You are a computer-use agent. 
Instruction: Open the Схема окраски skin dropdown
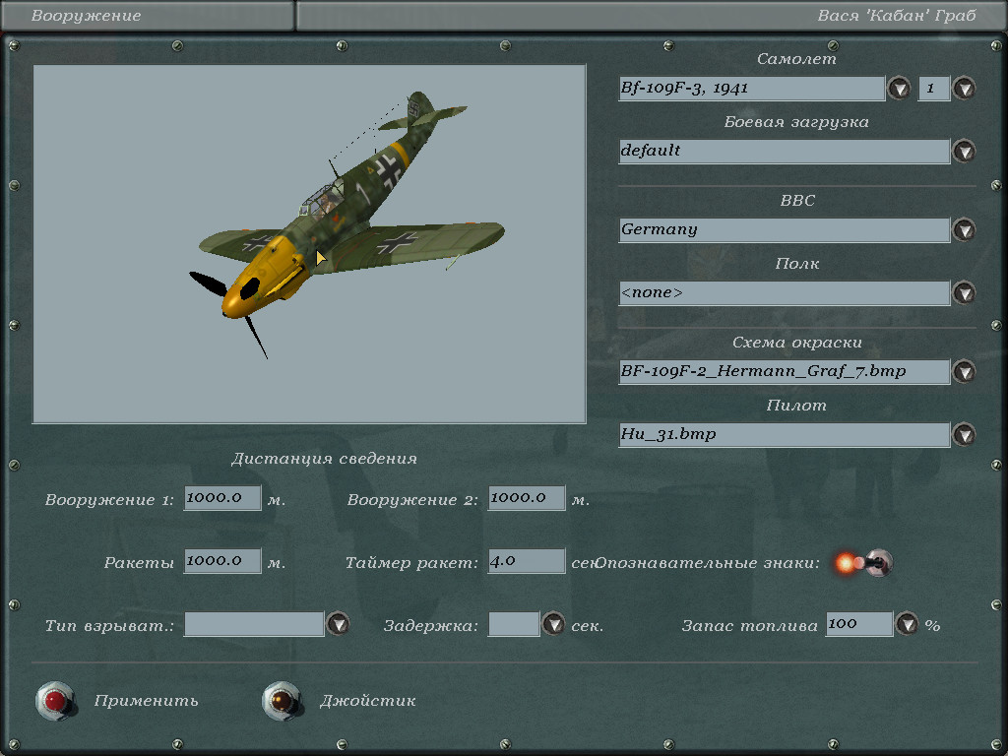click(x=964, y=372)
